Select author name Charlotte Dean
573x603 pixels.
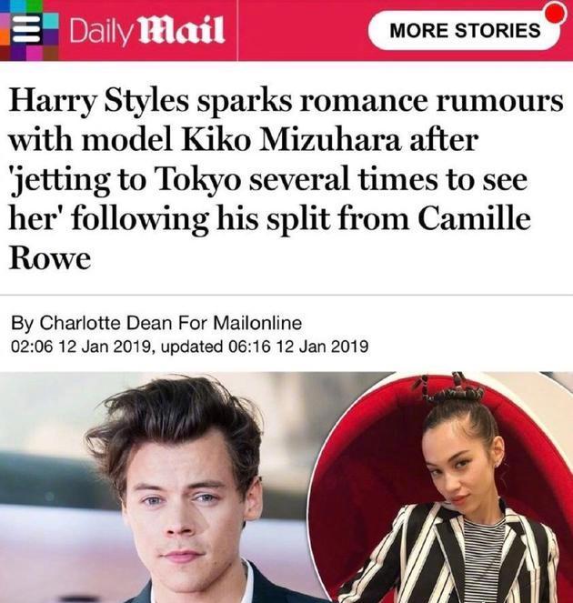pos(106,323)
